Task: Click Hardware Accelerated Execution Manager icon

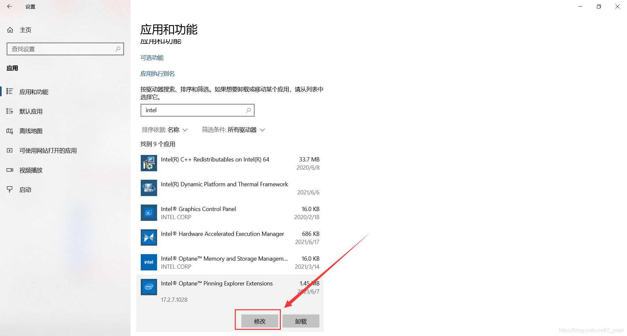Action: coord(149,237)
